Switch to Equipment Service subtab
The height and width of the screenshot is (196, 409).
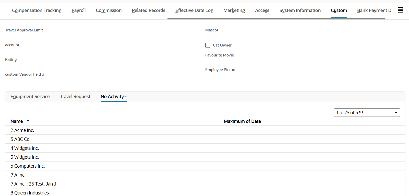point(30,97)
